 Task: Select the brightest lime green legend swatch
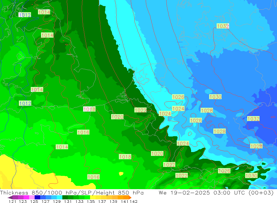coord(87,197)
